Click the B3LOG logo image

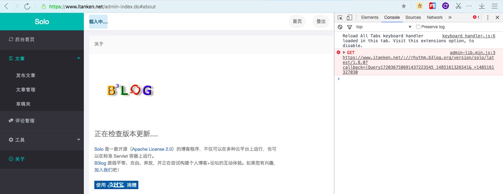130,90
